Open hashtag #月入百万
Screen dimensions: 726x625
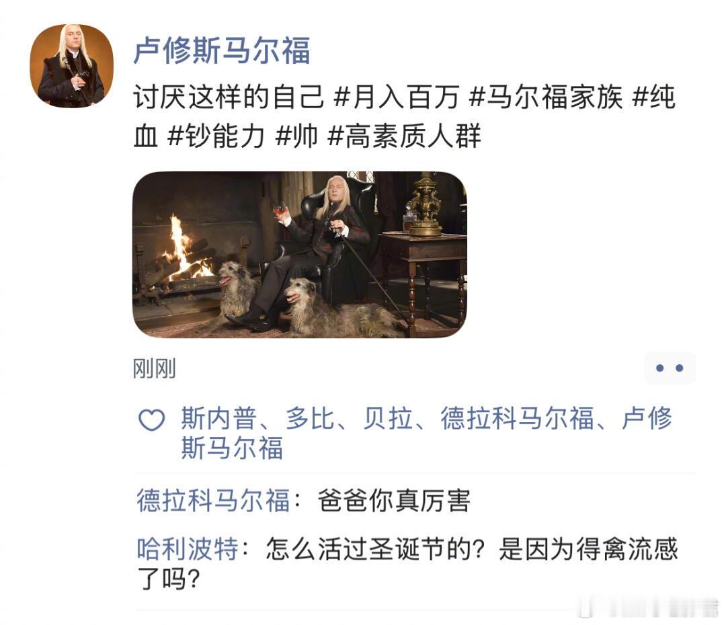pyautogui.click(x=397, y=97)
